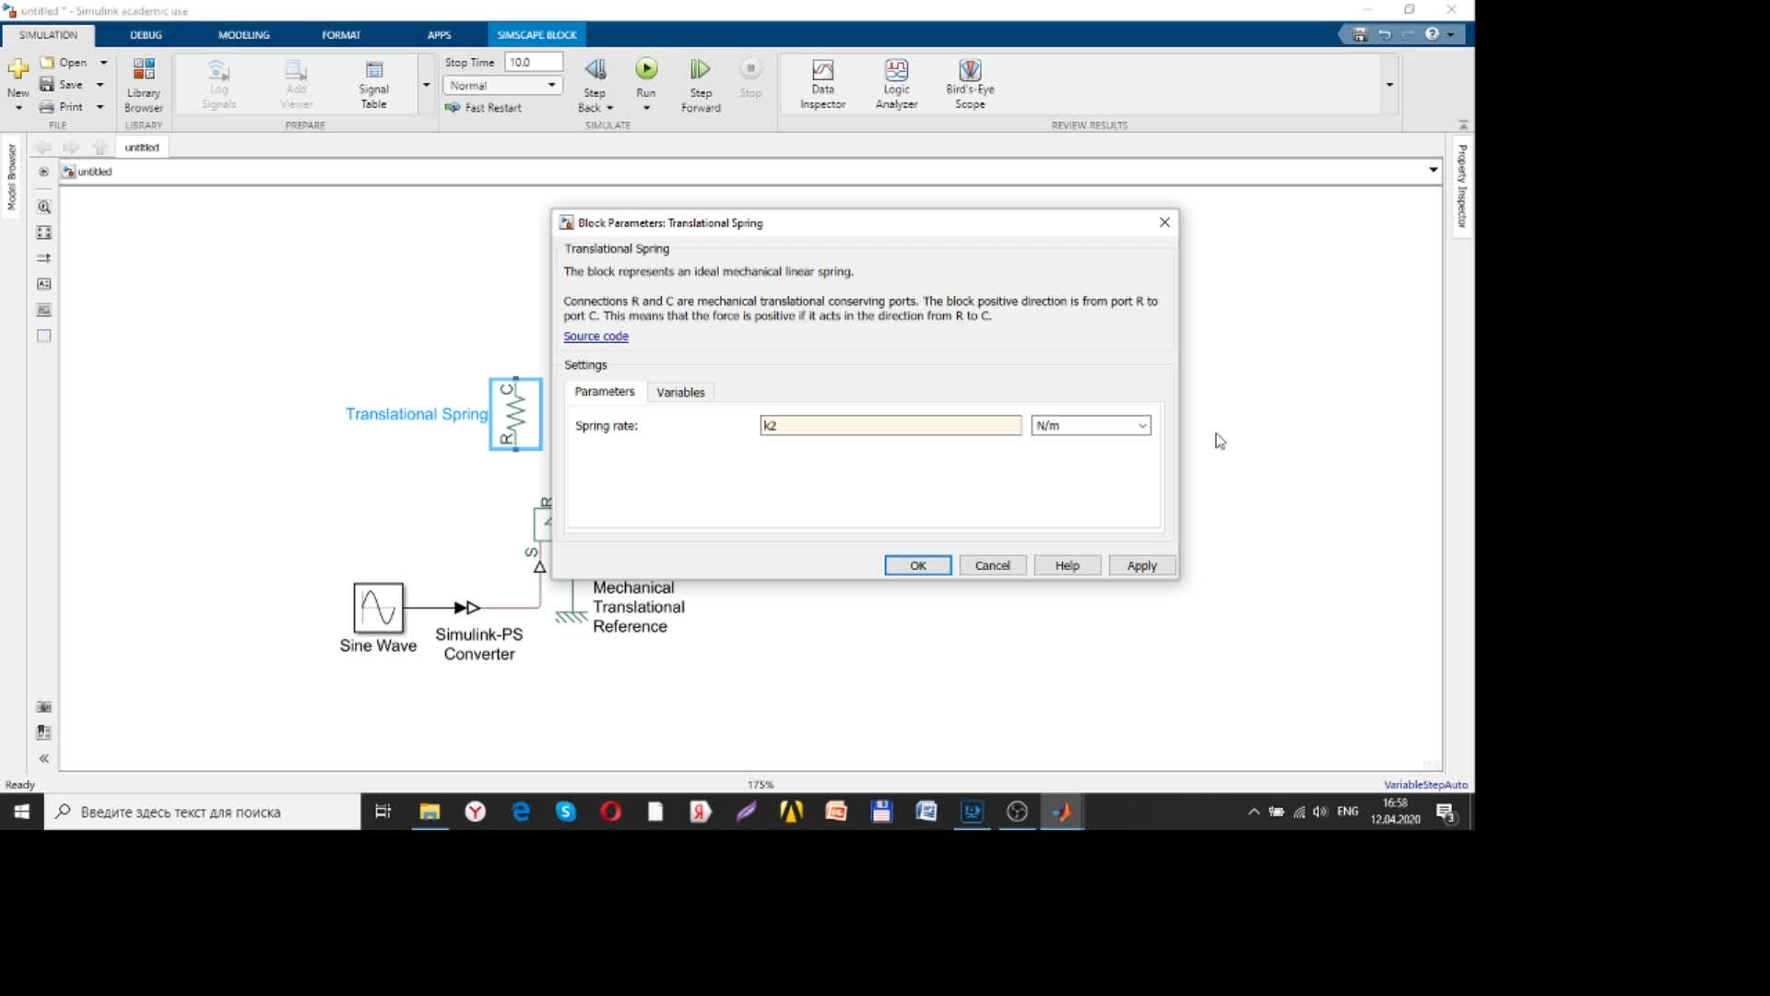Expand the Review Results gallery arrow
1770x996 pixels.
pyautogui.click(x=1389, y=85)
